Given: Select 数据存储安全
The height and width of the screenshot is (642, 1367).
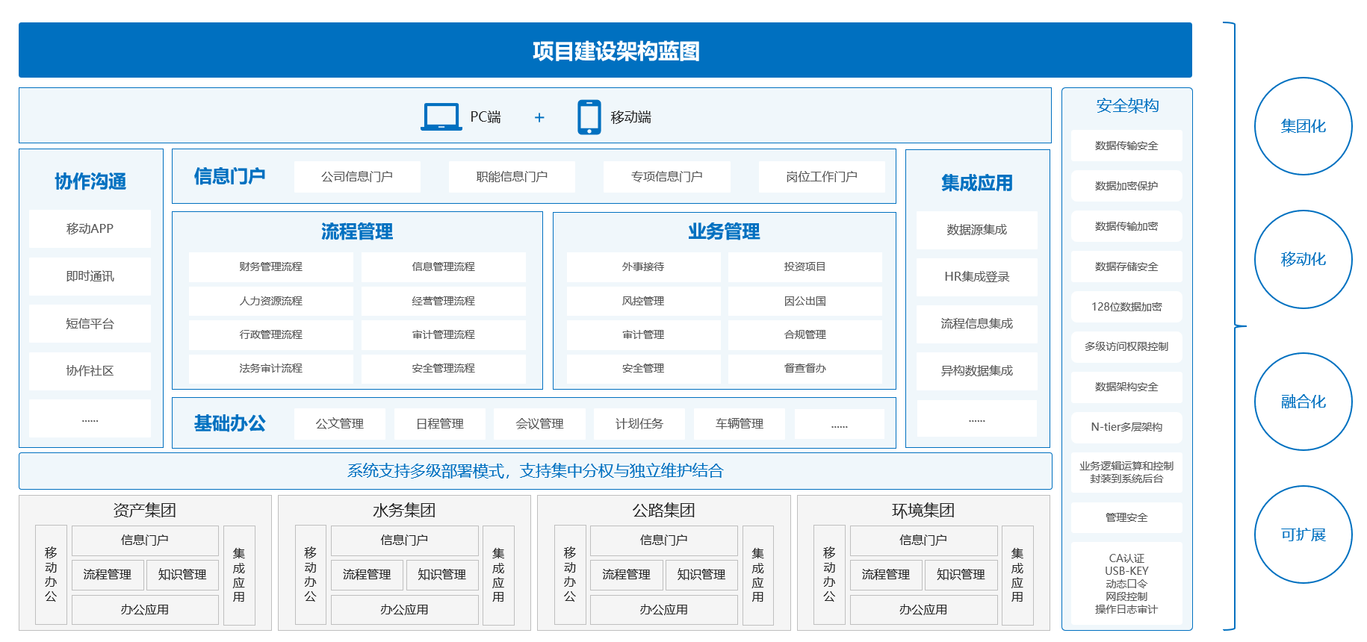Looking at the screenshot, I should point(1126,267).
